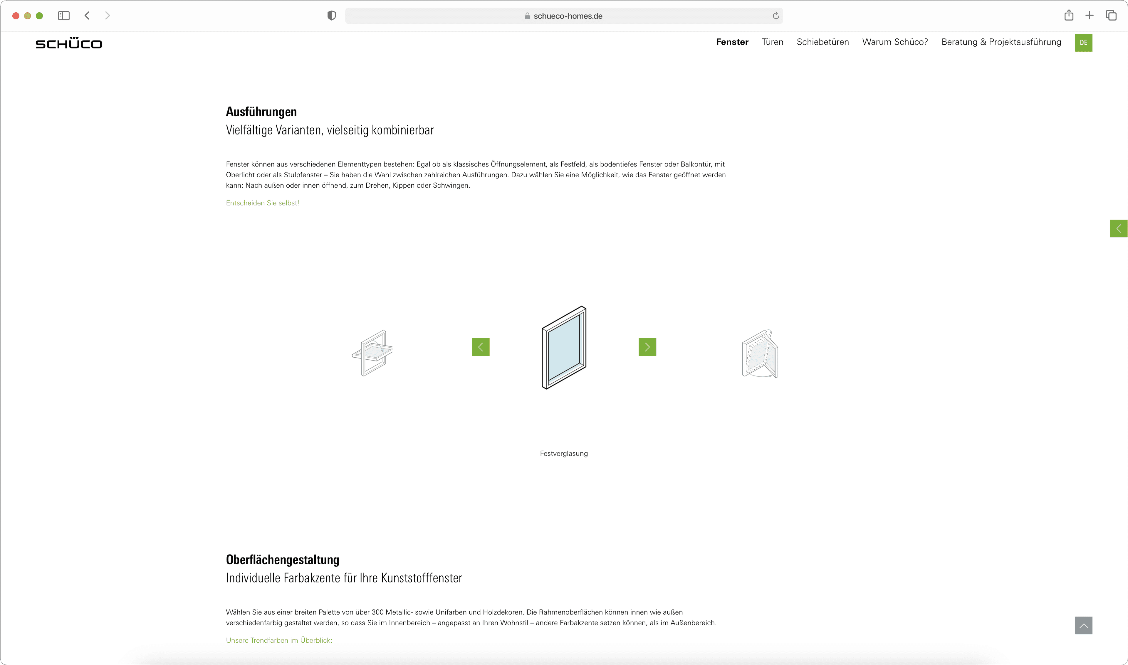Viewport: 1128px width, 665px height.
Task: Open the privacy shield report
Action: 331,16
